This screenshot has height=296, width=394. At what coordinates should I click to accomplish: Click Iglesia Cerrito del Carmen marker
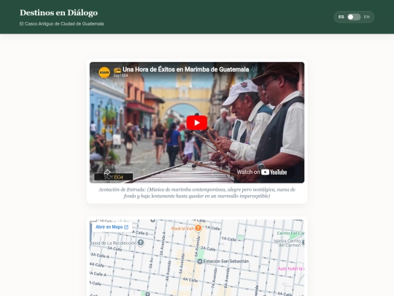click(304, 243)
